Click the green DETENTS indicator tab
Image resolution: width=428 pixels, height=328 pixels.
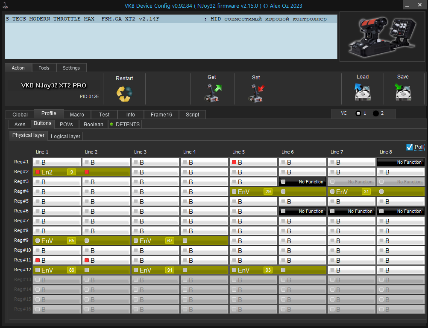(x=125, y=124)
